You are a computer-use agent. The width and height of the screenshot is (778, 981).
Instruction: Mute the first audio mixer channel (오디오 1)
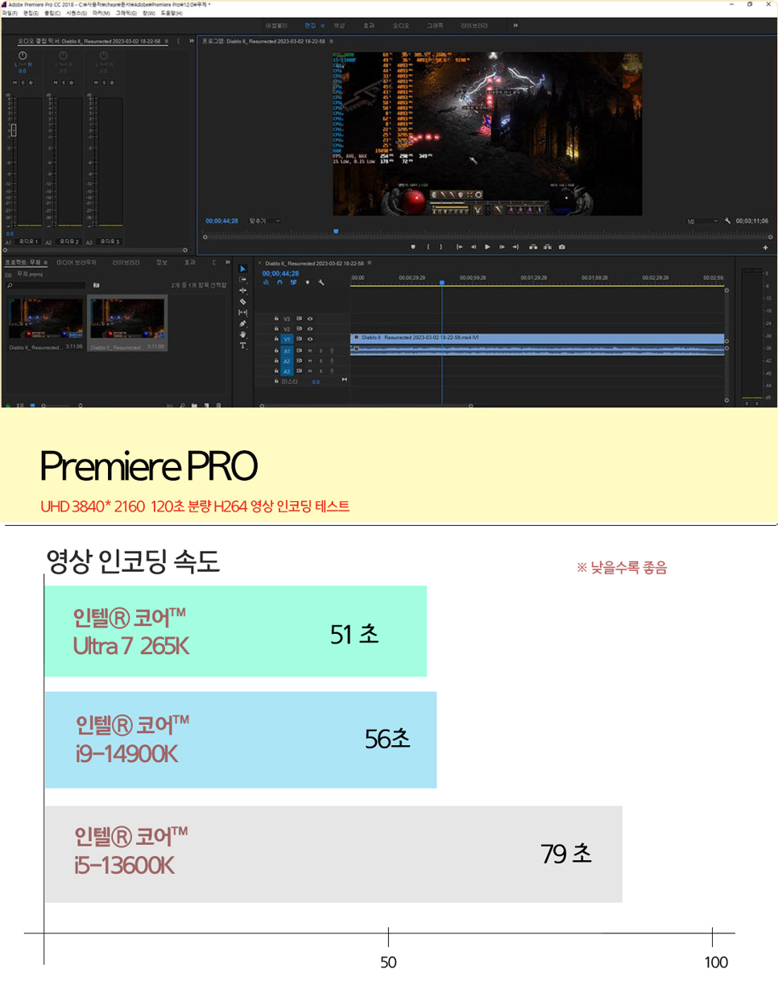(15, 82)
